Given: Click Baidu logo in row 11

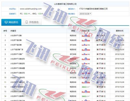Looking at the screenshot, I should click(86, 82).
